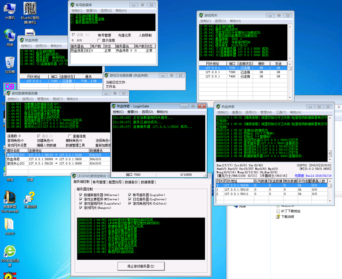Click LoginGate window title icon
This screenshot has width=342, height=279.
(113, 106)
